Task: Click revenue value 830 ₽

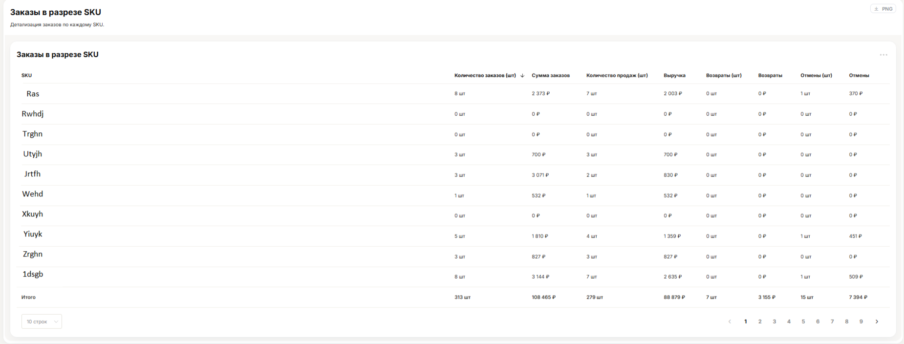Action: tap(670, 175)
